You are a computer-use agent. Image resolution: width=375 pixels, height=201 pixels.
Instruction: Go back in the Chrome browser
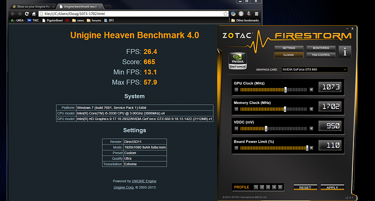pyautogui.click(x=12, y=14)
